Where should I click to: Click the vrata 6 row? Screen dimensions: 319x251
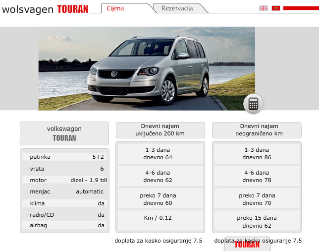(65, 169)
